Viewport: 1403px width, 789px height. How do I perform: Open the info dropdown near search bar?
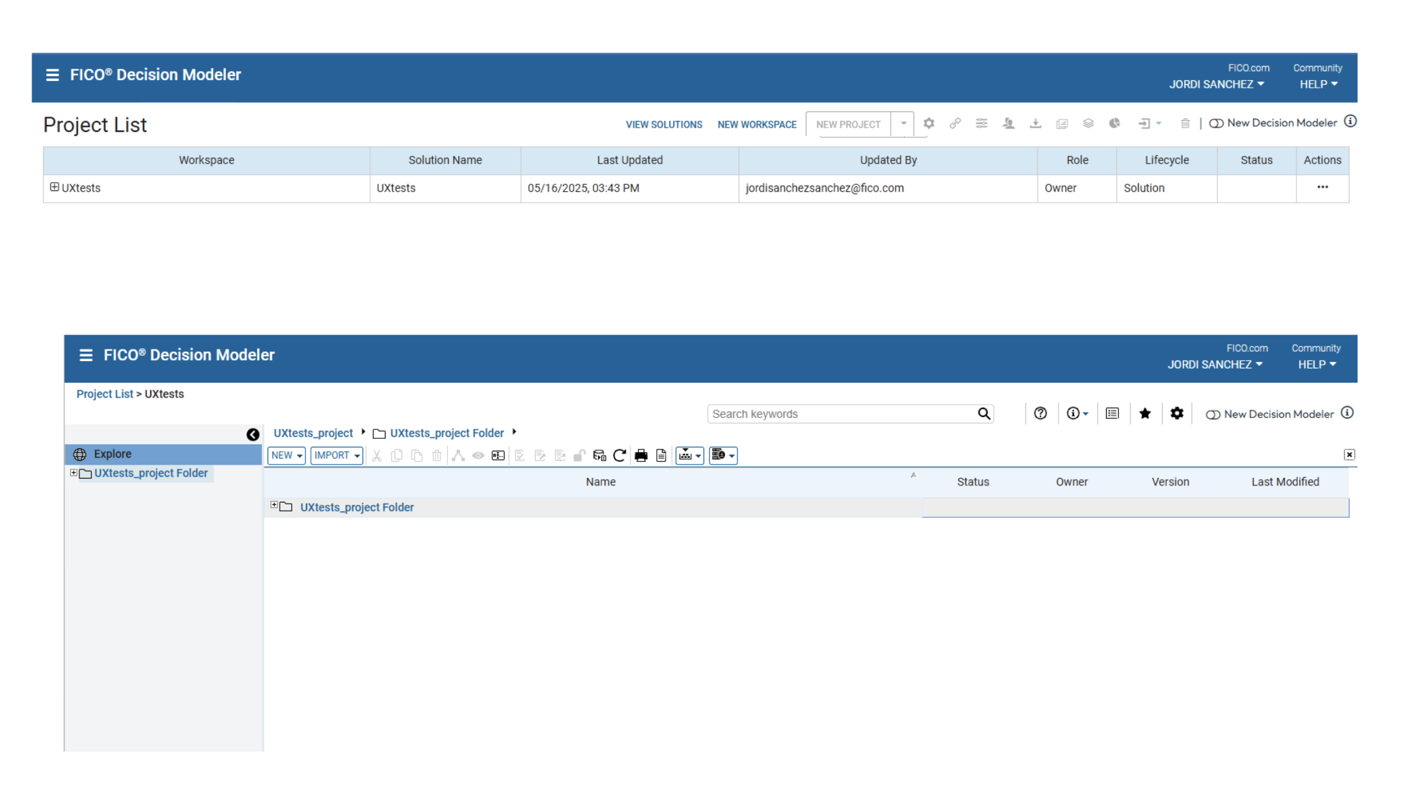pyautogui.click(x=1077, y=414)
